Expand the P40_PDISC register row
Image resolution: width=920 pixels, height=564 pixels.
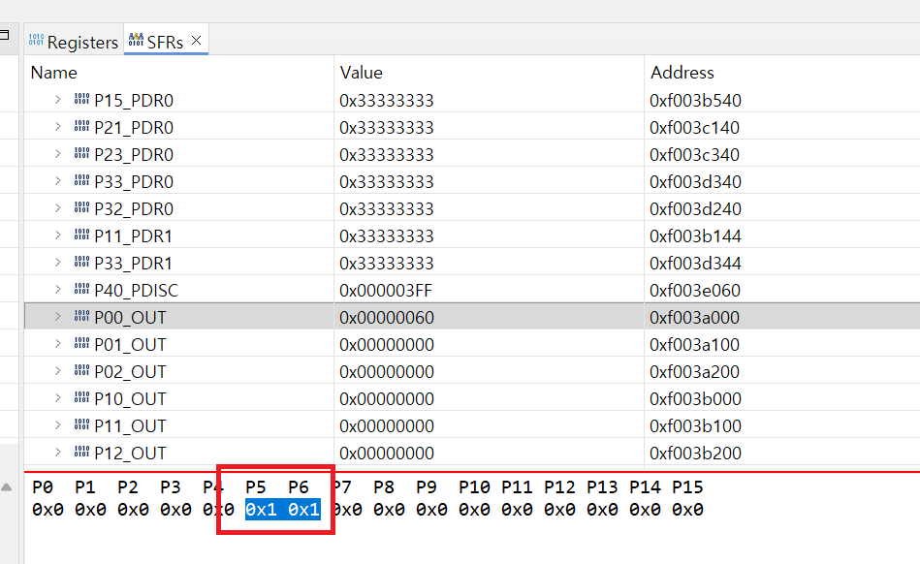click(x=58, y=290)
